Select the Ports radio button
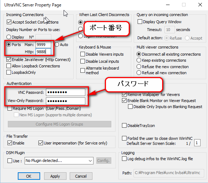The image size is (208, 183). (9, 45)
